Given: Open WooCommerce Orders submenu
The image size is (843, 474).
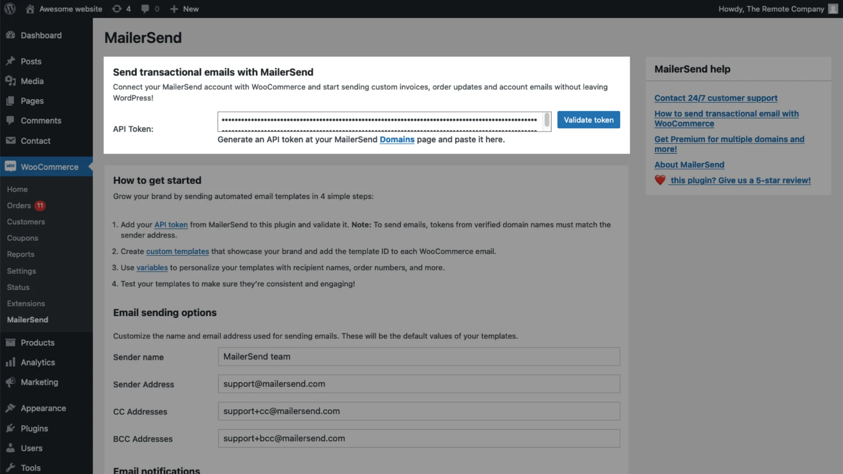Looking at the screenshot, I should [19, 205].
